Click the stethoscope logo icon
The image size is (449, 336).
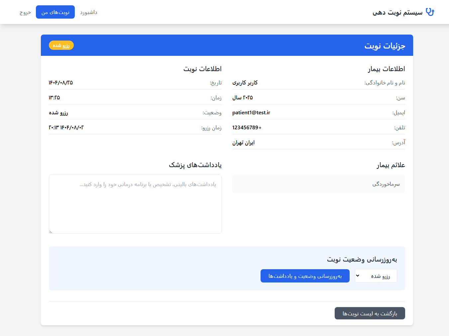point(430,12)
